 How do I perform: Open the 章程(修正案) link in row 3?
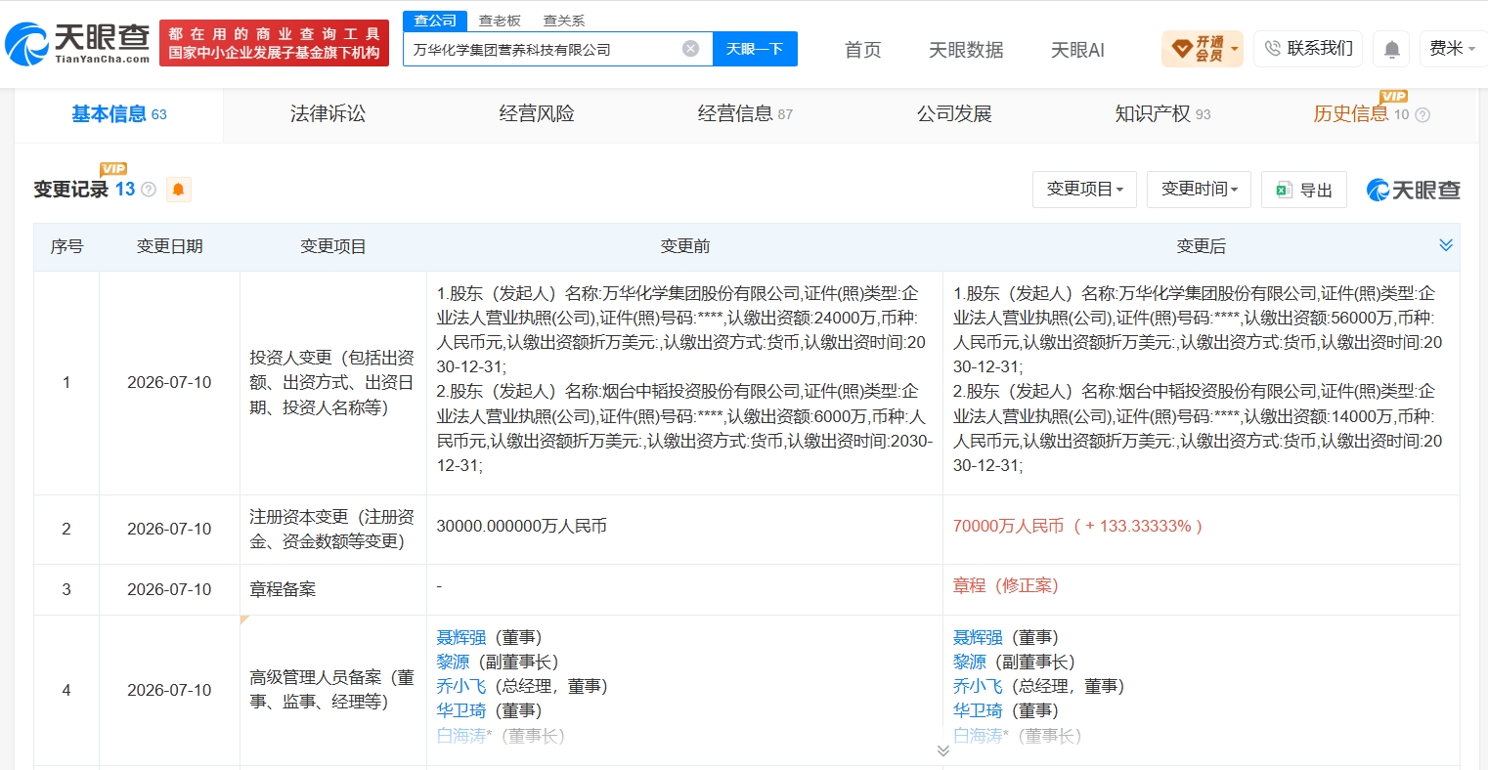[x=1006, y=585]
